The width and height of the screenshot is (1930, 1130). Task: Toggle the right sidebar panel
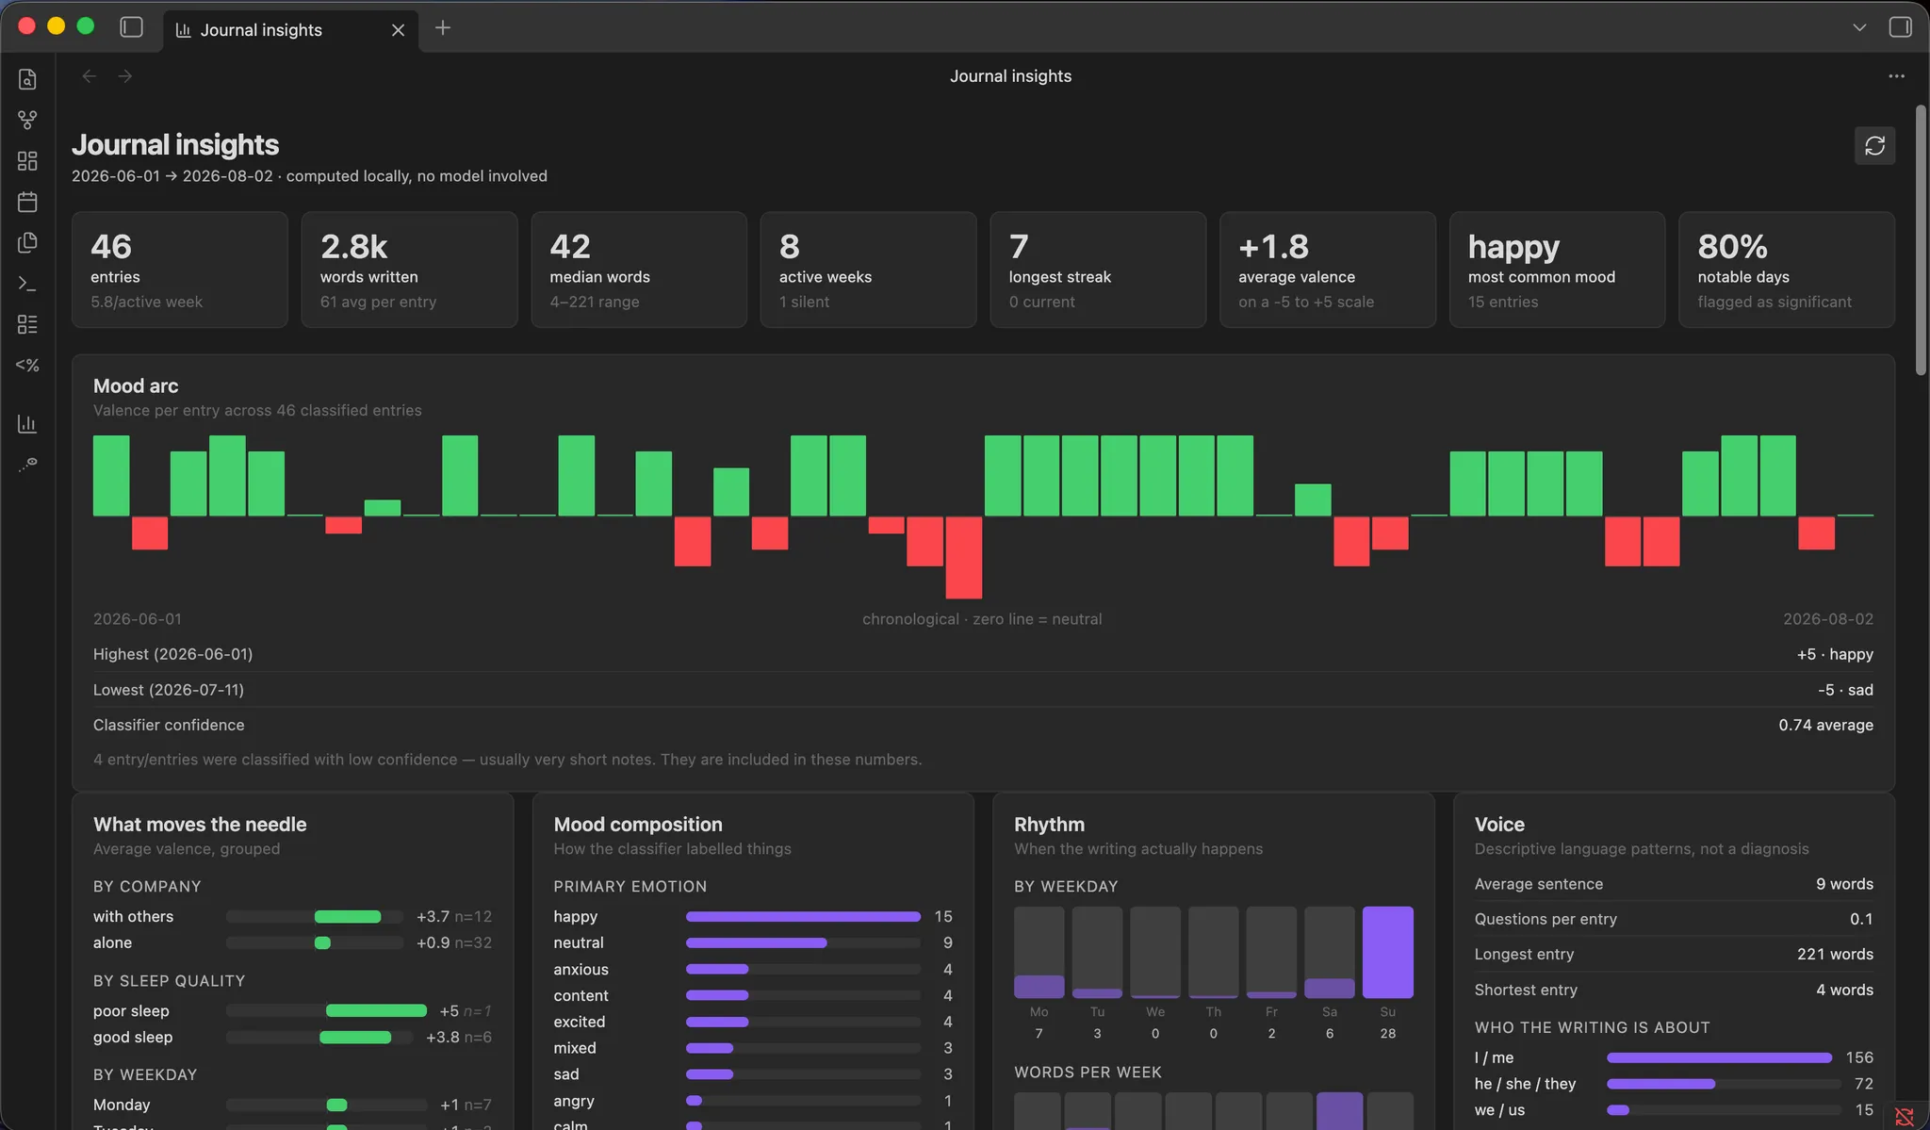tap(1900, 27)
